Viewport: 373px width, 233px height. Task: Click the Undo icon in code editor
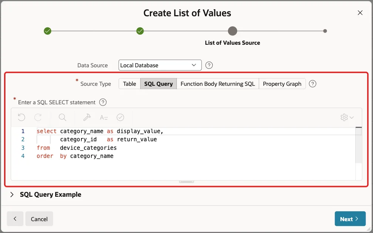(x=21, y=117)
